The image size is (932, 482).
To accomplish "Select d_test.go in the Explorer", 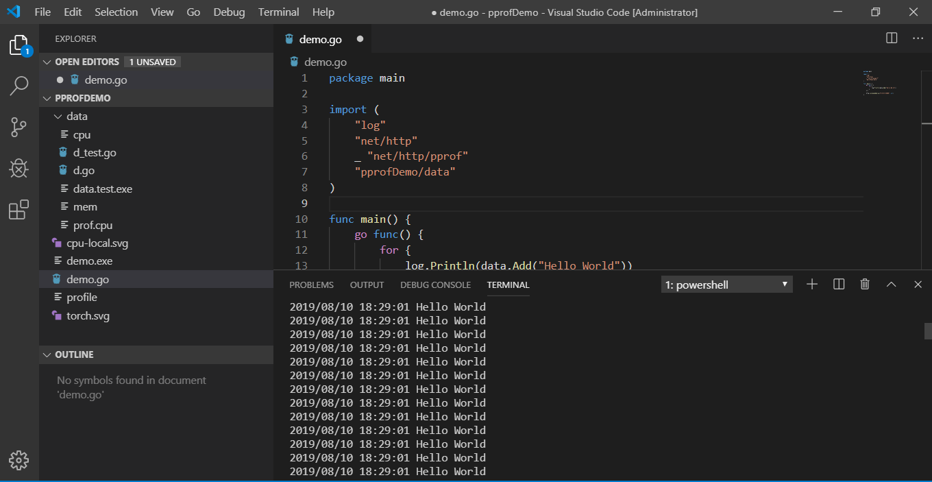I will 95,152.
